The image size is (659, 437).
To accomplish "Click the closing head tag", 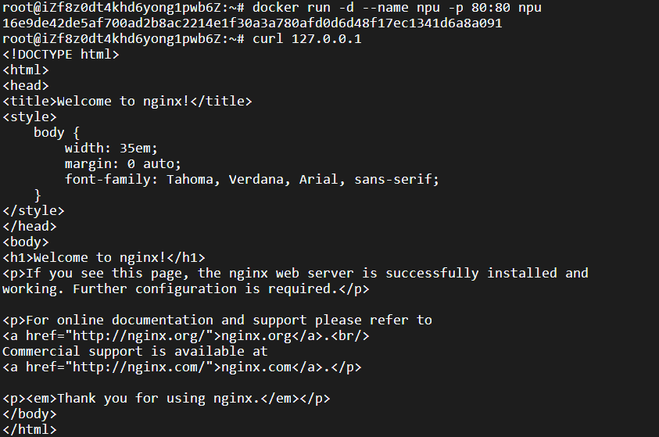I will 30,227.
